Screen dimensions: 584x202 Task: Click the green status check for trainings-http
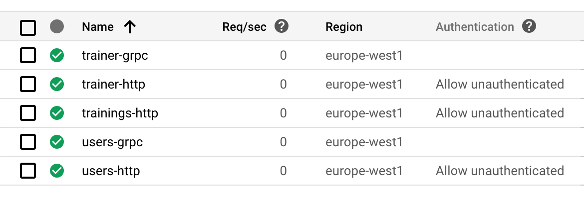57,113
